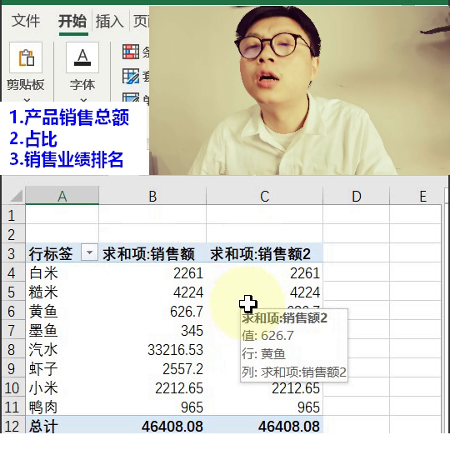
Task: Click the table format style icon
Action: pos(131,76)
